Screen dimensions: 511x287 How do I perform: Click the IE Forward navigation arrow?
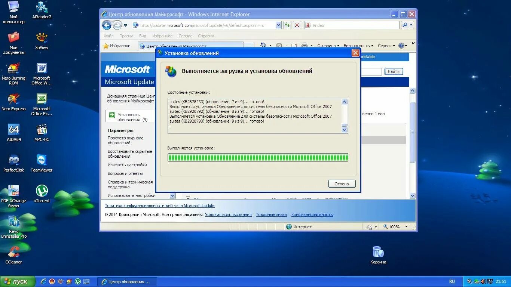pos(117,25)
